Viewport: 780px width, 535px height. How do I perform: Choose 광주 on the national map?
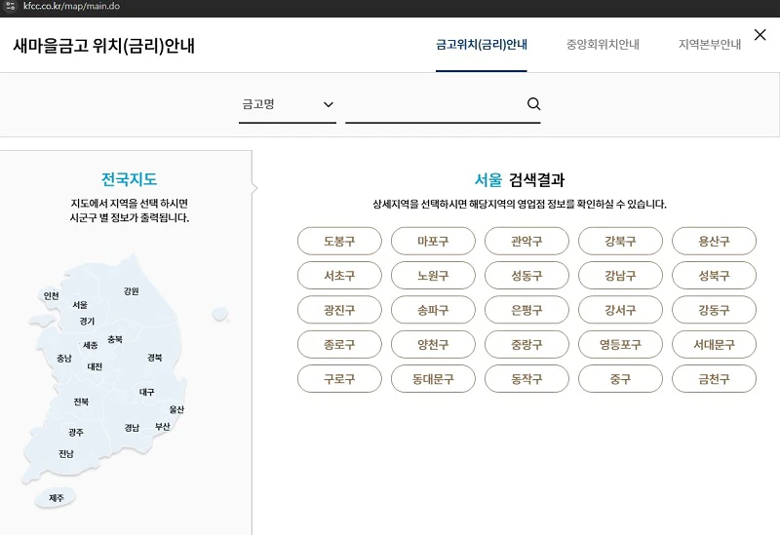[x=76, y=432]
